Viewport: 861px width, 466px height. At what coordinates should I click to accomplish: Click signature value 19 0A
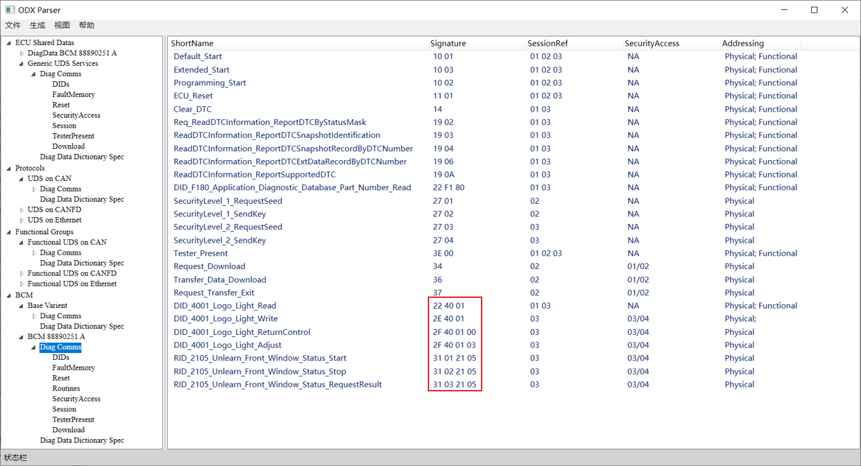click(x=443, y=175)
